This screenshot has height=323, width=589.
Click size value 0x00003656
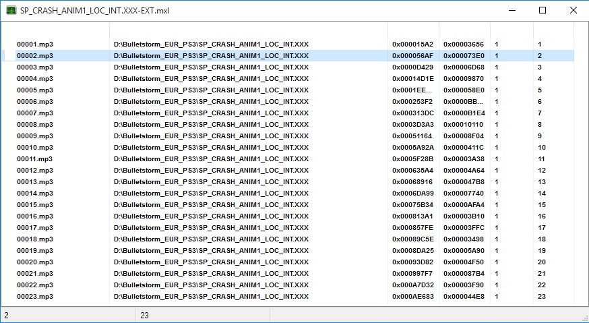coord(464,45)
